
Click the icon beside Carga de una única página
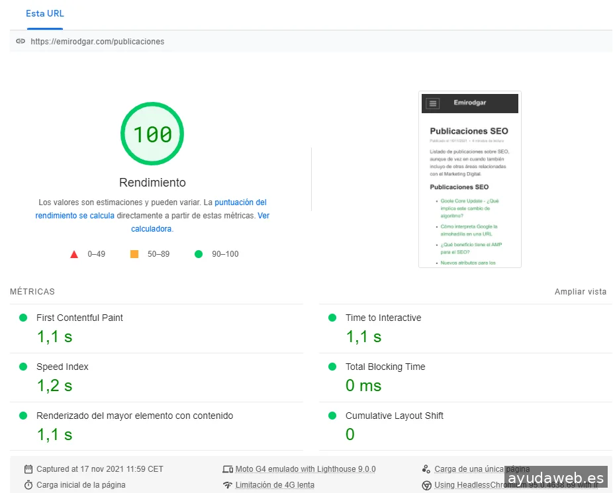click(426, 469)
